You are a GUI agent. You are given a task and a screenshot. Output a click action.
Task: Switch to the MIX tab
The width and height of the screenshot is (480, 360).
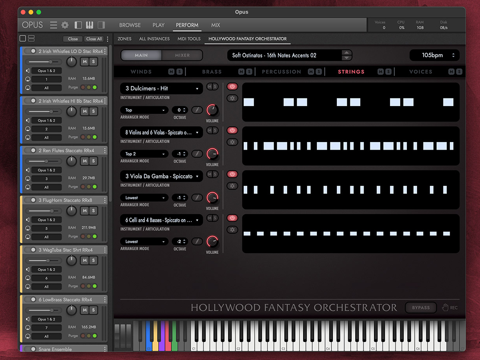point(216,25)
